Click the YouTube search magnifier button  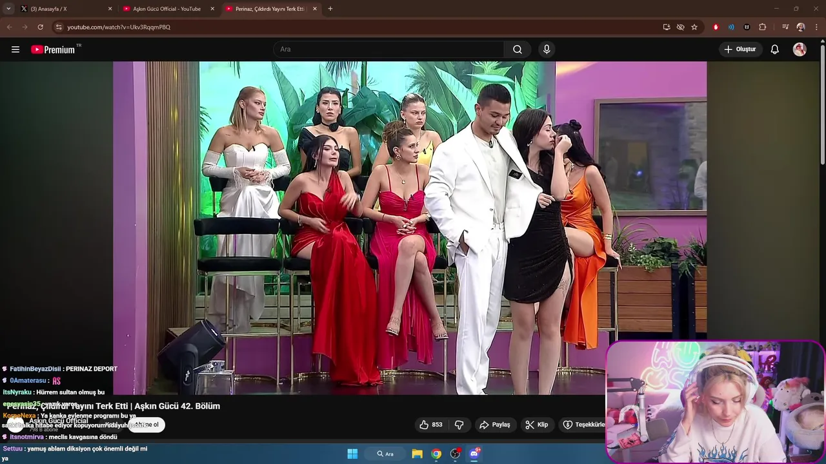tap(518, 50)
